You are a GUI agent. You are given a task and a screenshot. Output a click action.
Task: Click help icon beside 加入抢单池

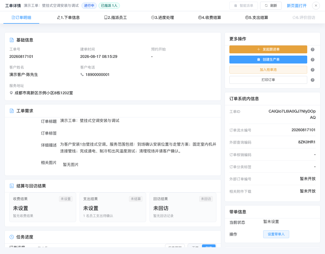point(313,70)
